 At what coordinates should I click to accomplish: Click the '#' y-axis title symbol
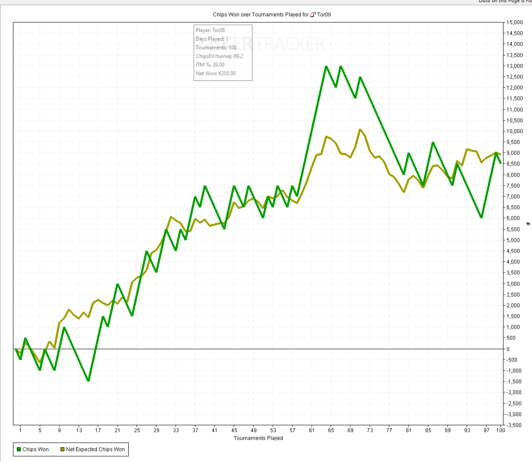[x=528, y=223]
